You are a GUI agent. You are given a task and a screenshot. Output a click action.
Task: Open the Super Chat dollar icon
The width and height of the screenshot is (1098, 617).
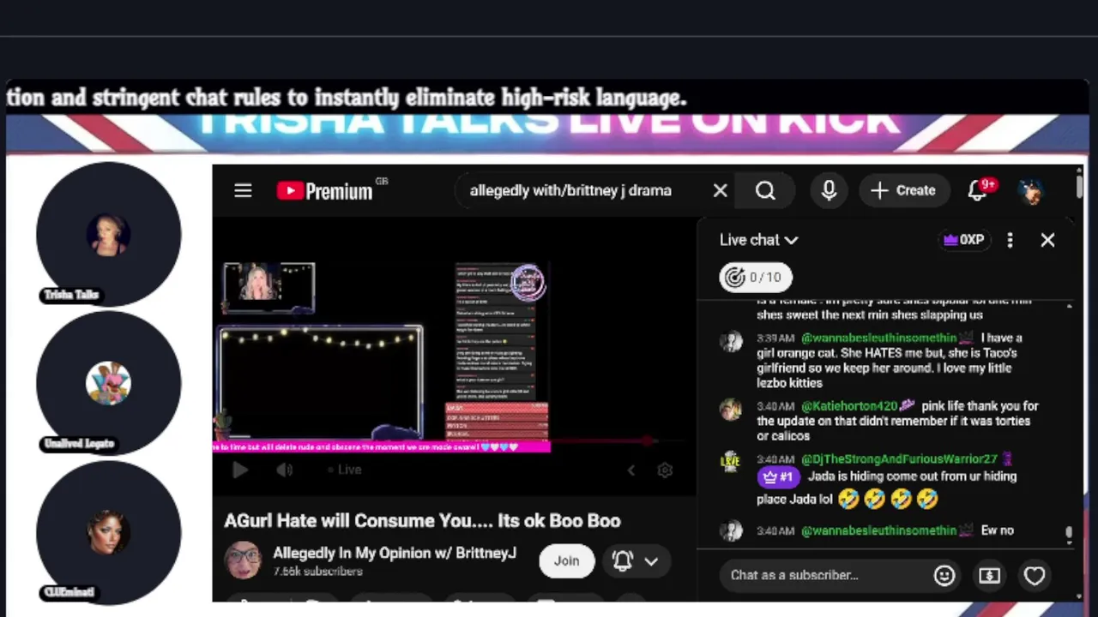point(989,575)
